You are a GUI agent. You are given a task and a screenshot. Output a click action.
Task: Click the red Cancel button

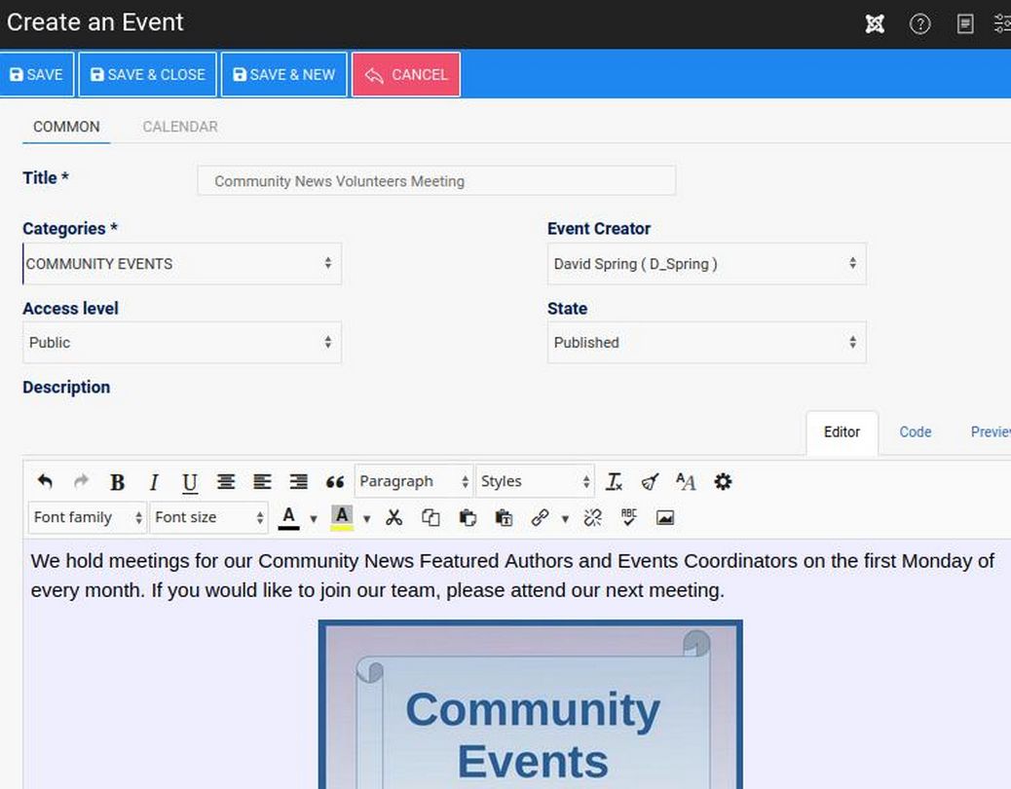click(405, 75)
